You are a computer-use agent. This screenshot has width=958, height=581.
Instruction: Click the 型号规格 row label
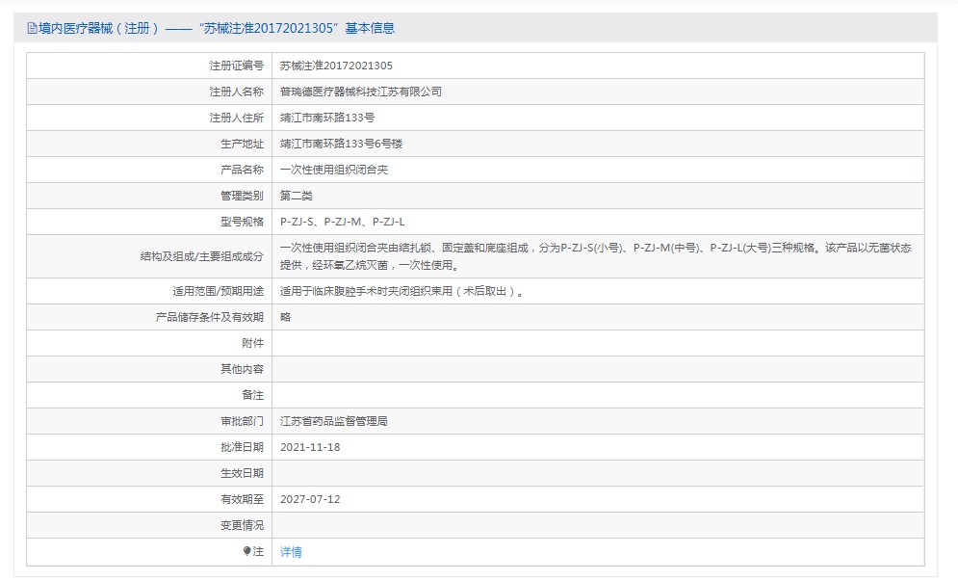[x=242, y=222]
